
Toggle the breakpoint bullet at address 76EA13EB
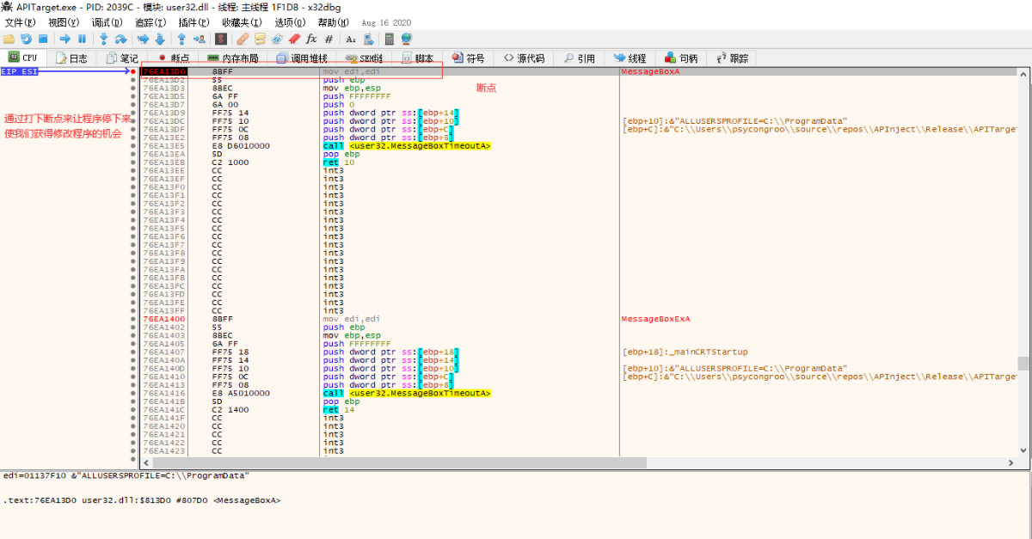(x=132, y=162)
